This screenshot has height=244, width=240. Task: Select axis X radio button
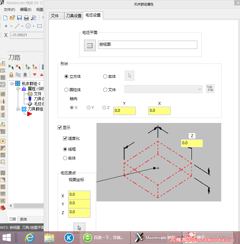point(72,107)
